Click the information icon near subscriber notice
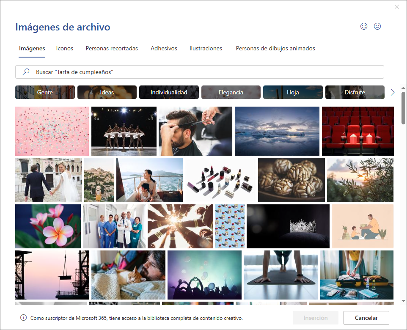 (23, 318)
